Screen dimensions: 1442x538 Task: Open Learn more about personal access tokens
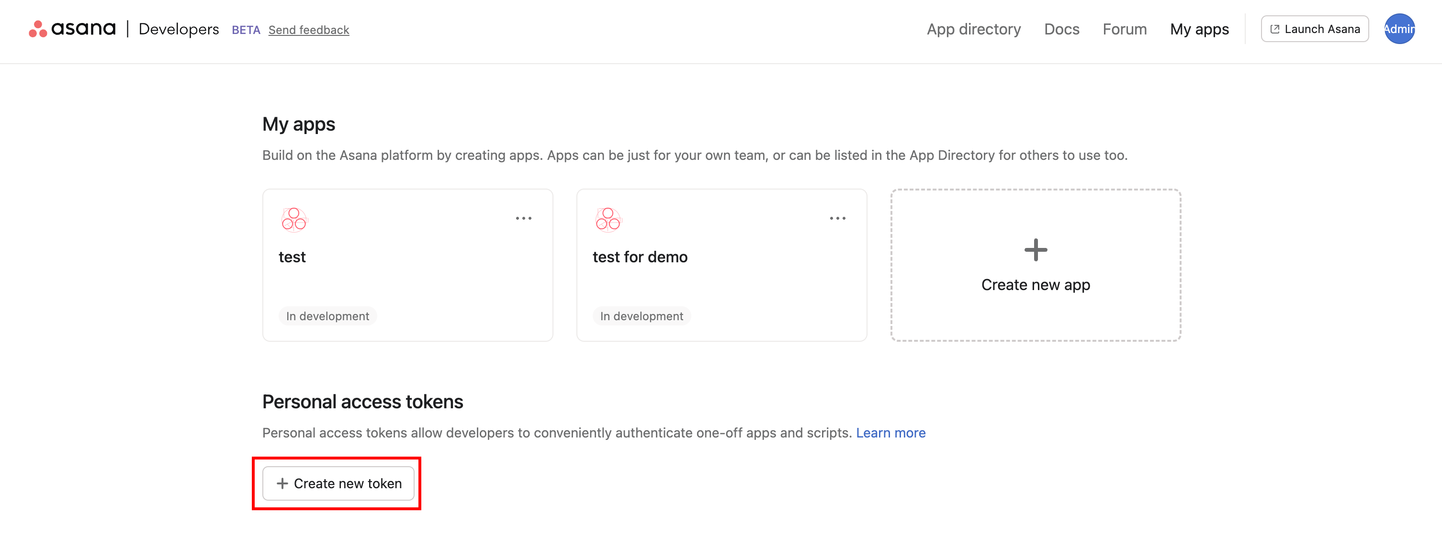point(890,432)
